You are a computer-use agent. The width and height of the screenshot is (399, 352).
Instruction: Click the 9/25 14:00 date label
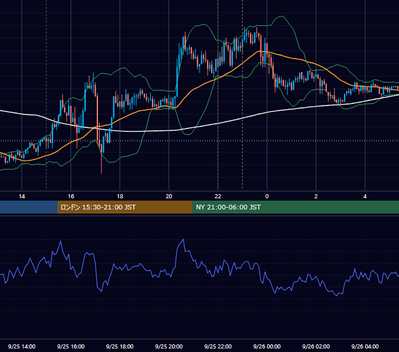22,346
